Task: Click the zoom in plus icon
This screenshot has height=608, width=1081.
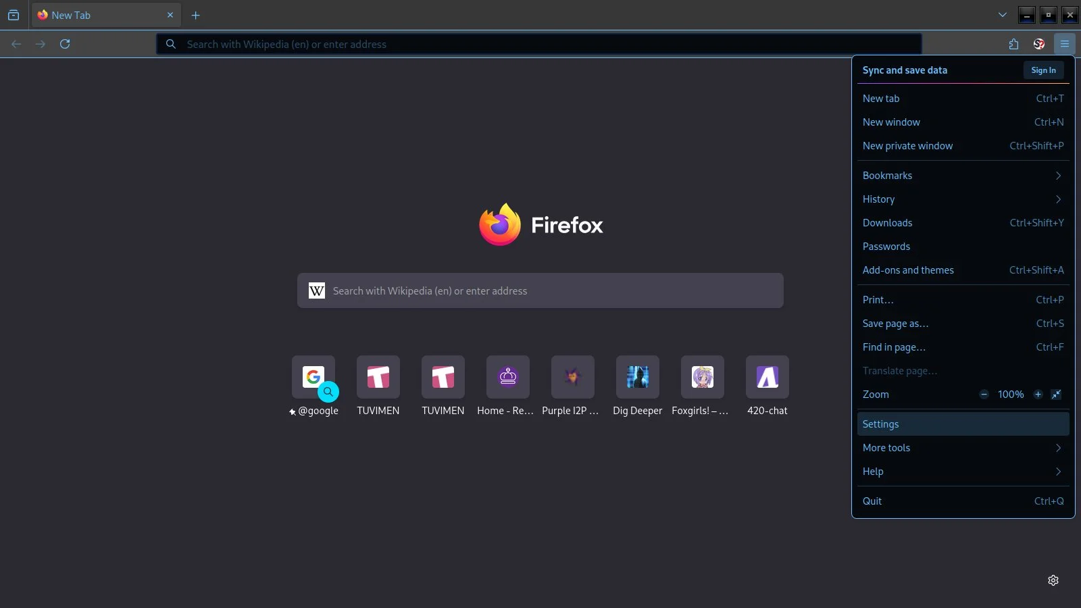Action: (x=1038, y=395)
